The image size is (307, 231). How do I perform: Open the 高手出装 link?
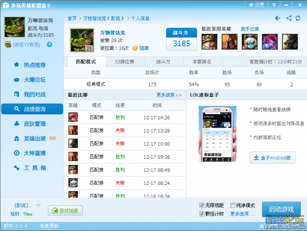pyautogui.click(x=250, y=29)
